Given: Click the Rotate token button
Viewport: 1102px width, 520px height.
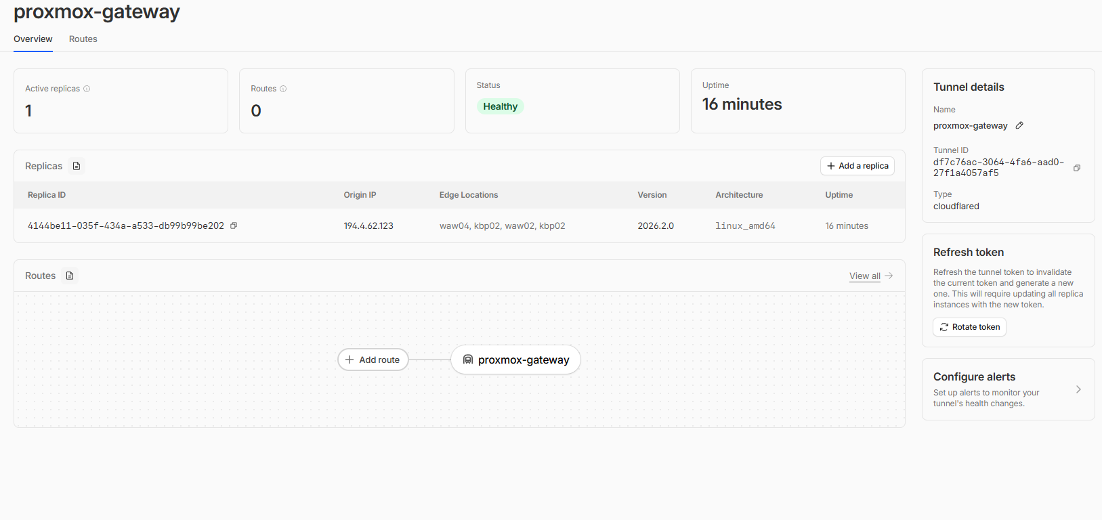Looking at the screenshot, I should pyautogui.click(x=969, y=327).
